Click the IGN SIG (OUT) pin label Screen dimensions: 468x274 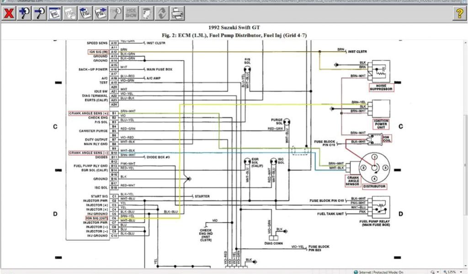(97, 218)
